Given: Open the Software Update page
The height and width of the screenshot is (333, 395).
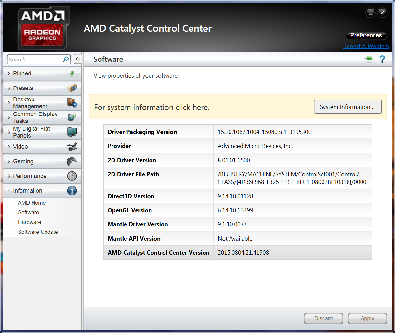Looking at the screenshot, I should (x=38, y=232).
